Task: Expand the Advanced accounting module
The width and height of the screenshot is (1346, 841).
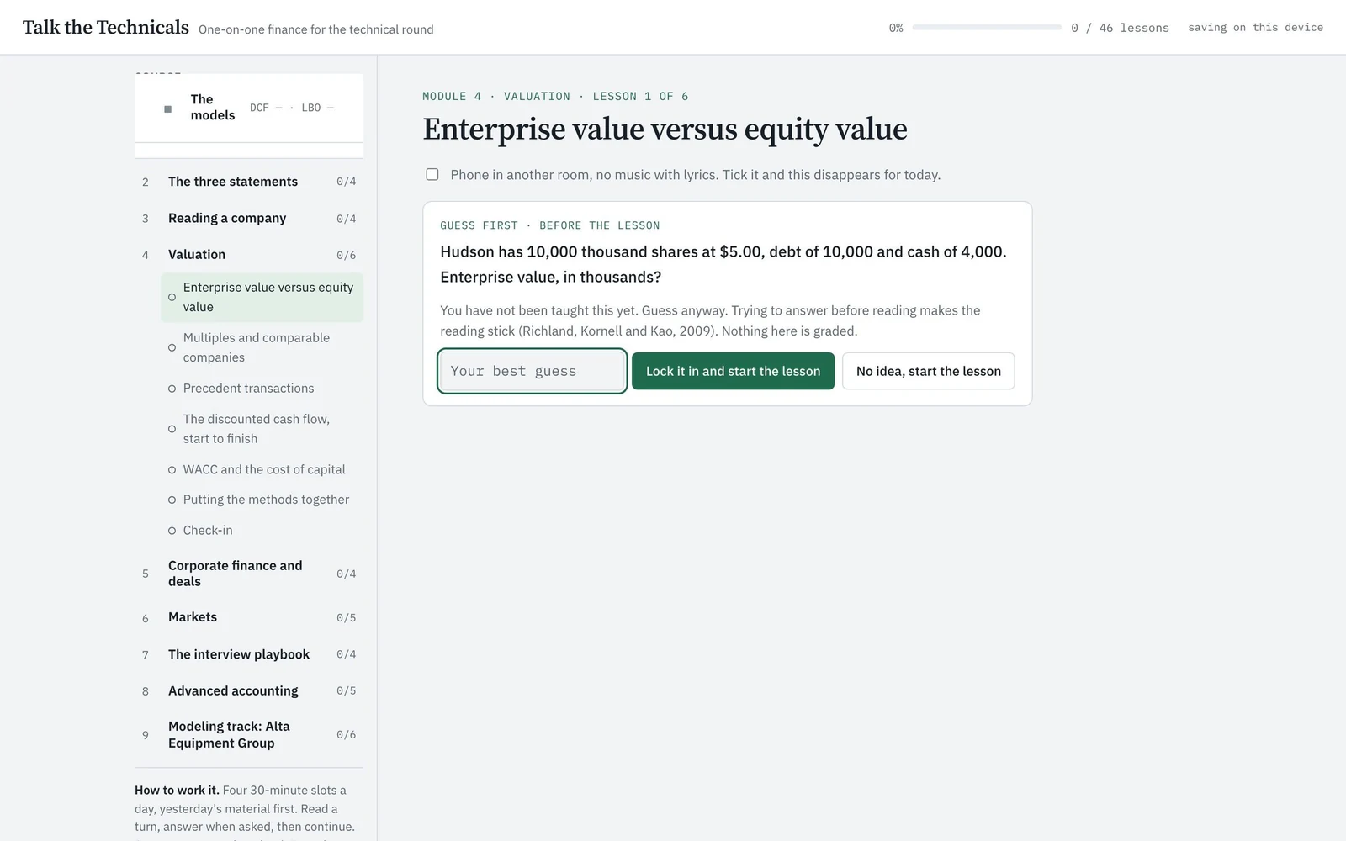Action: 249,690
